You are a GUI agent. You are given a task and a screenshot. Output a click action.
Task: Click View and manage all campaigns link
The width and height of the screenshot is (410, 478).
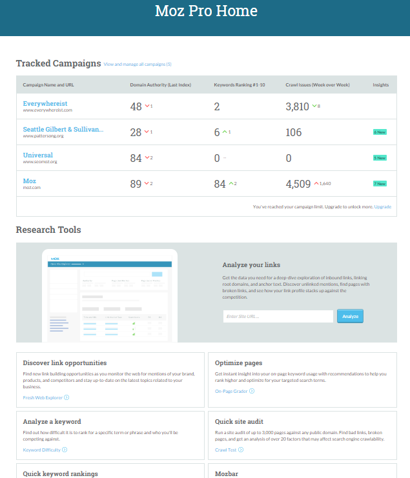pos(138,65)
